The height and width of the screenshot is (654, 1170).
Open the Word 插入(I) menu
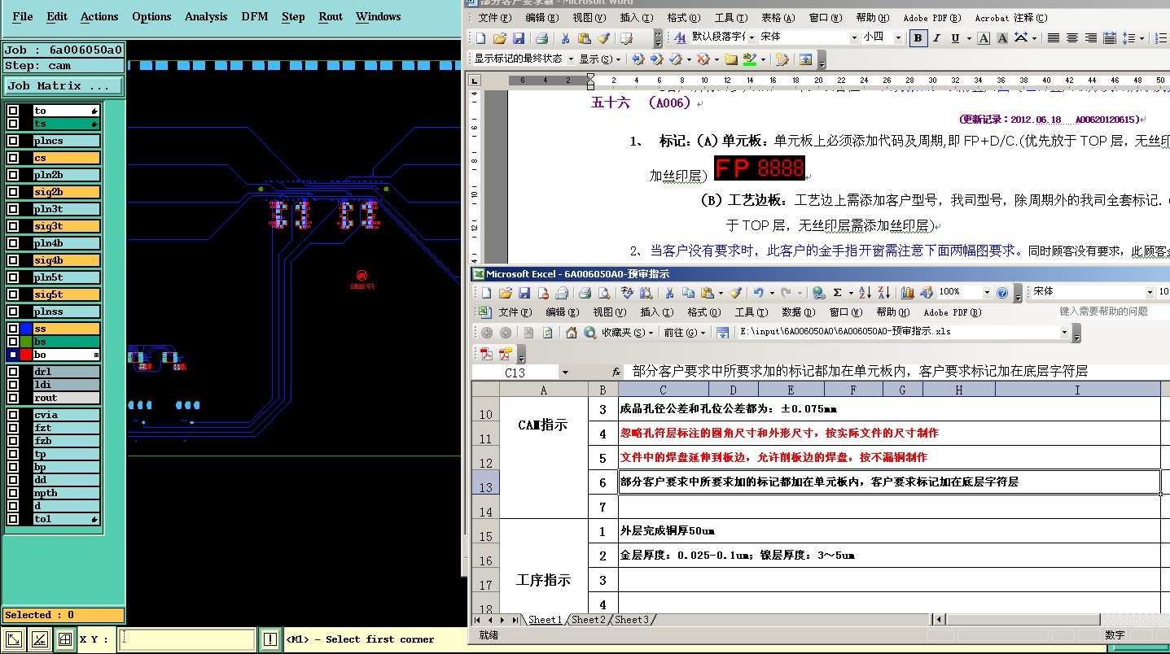tap(636, 18)
